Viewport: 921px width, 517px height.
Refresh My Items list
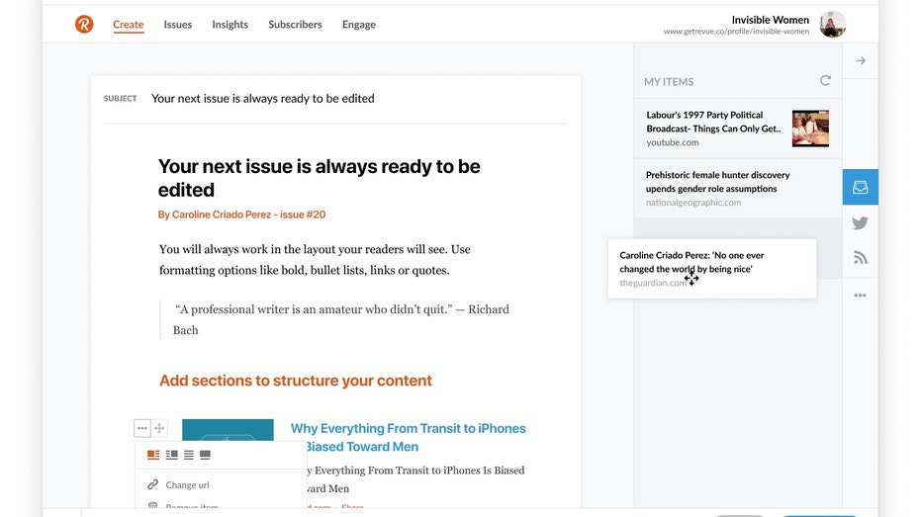825,80
